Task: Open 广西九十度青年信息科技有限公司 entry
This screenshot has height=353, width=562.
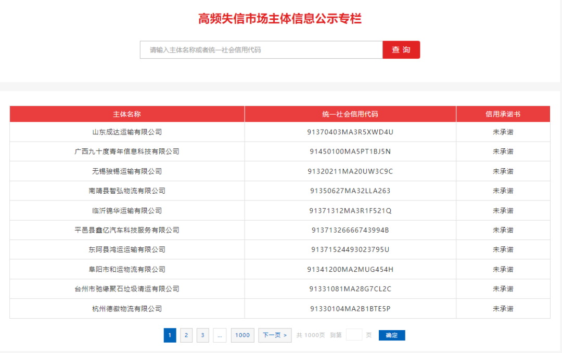Action: [x=127, y=152]
